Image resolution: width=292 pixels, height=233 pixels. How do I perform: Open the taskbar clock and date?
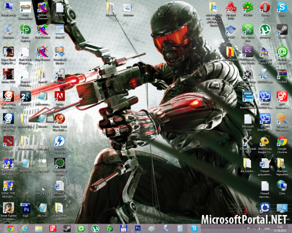(280, 229)
